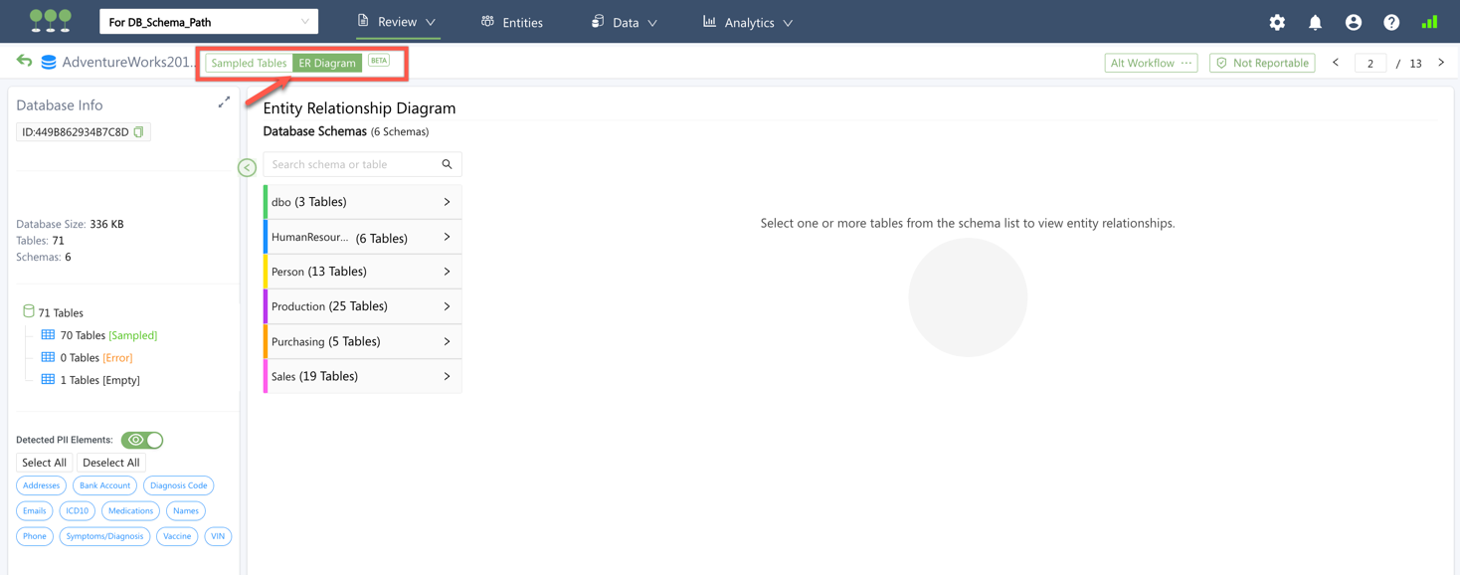Viewport: 1460px width, 575px height.
Task: Copy the database ID to clipboard
Action: [x=139, y=132]
